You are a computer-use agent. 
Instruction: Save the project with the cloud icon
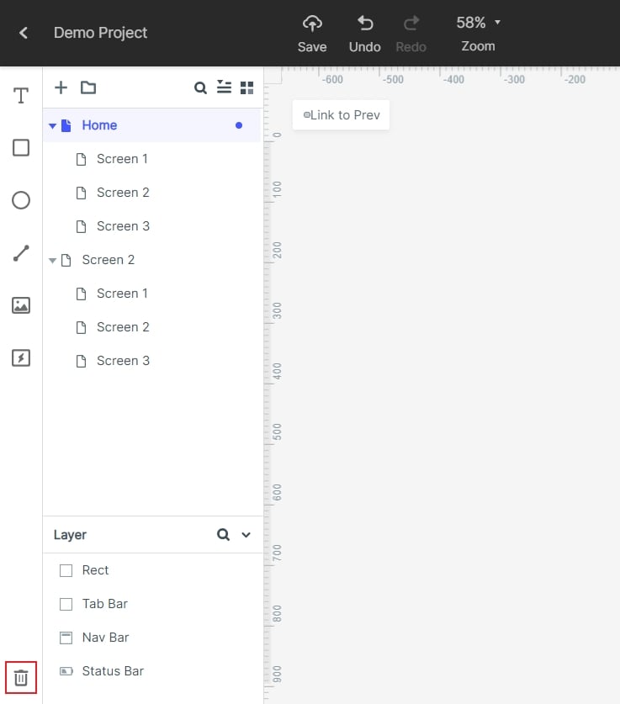click(312, 34)
